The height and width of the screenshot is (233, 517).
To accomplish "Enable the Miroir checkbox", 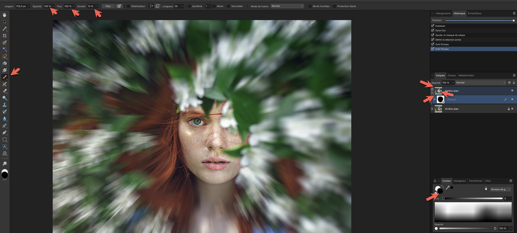I will pos(214,6).
